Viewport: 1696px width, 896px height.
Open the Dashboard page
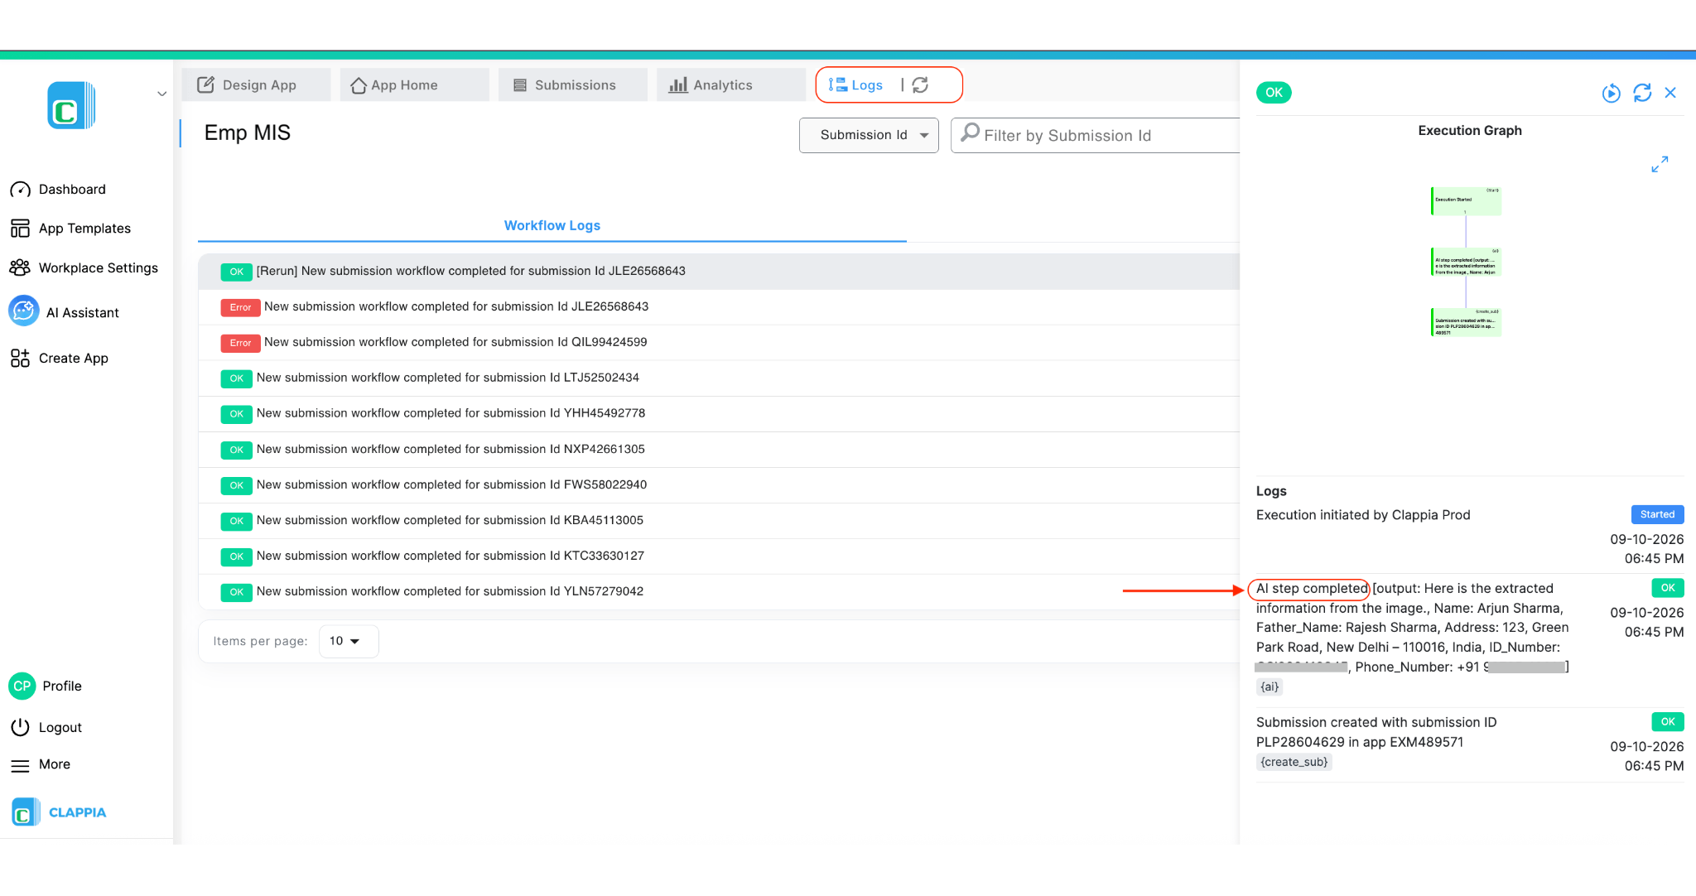click(58, 190)
